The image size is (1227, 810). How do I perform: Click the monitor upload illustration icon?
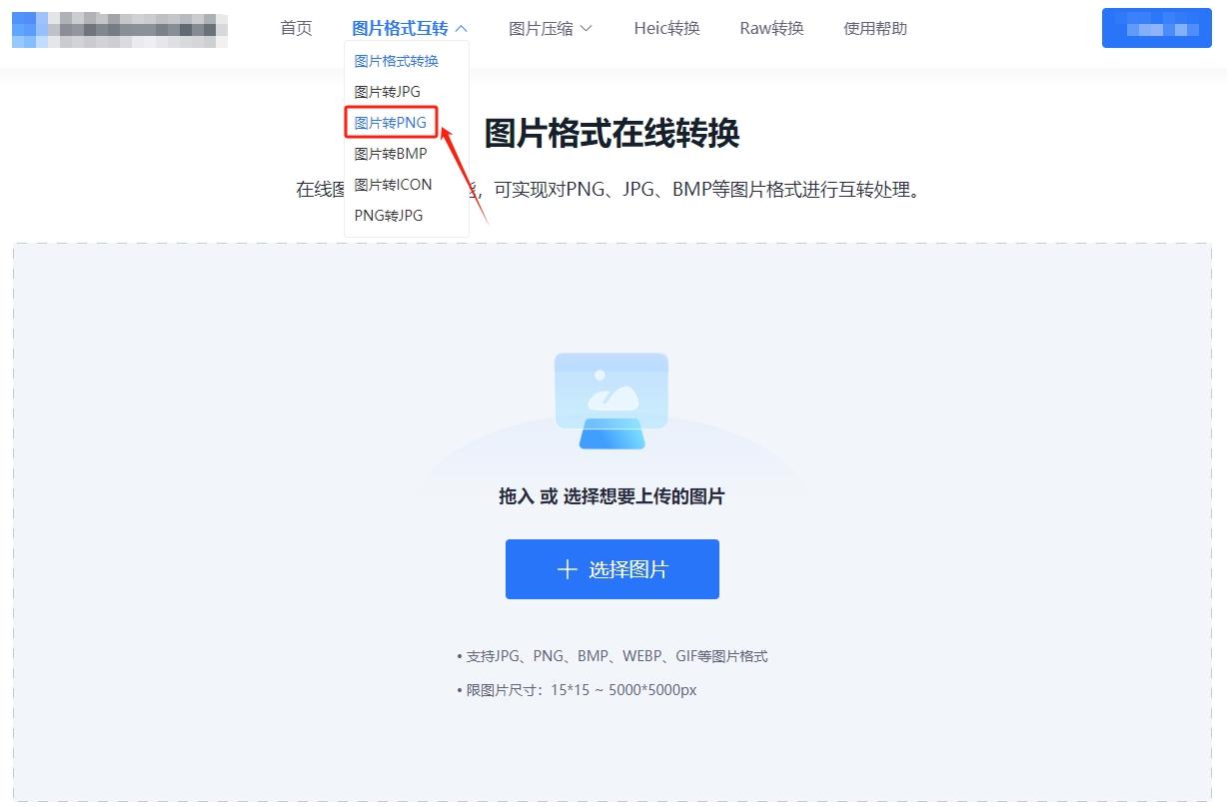click(x=611, y=398)
